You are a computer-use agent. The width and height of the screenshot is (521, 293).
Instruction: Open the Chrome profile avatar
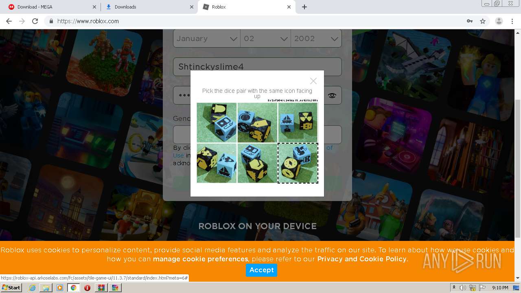pyautogui.click(x=499, y=21)
